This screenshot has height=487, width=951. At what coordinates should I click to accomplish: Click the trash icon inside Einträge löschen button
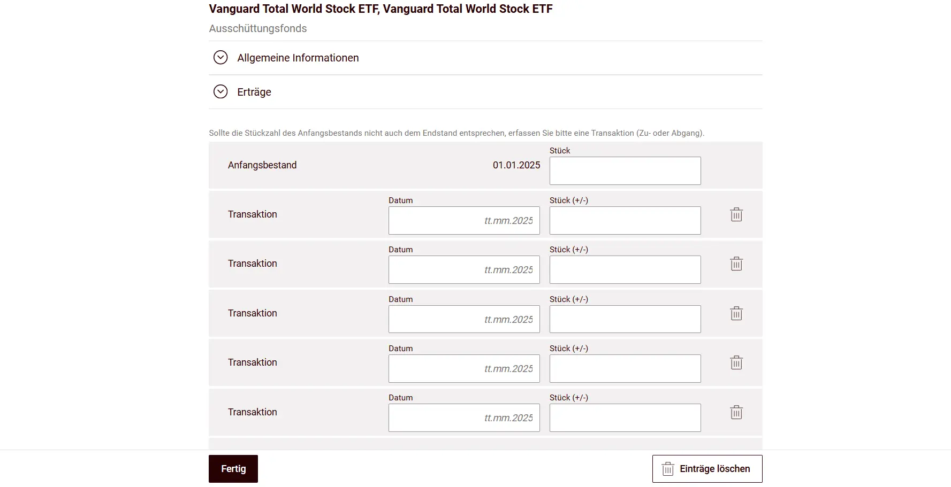667,468
